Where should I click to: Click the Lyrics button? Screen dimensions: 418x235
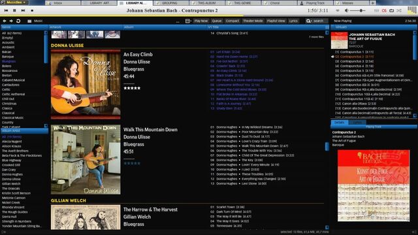pos(293,21)
